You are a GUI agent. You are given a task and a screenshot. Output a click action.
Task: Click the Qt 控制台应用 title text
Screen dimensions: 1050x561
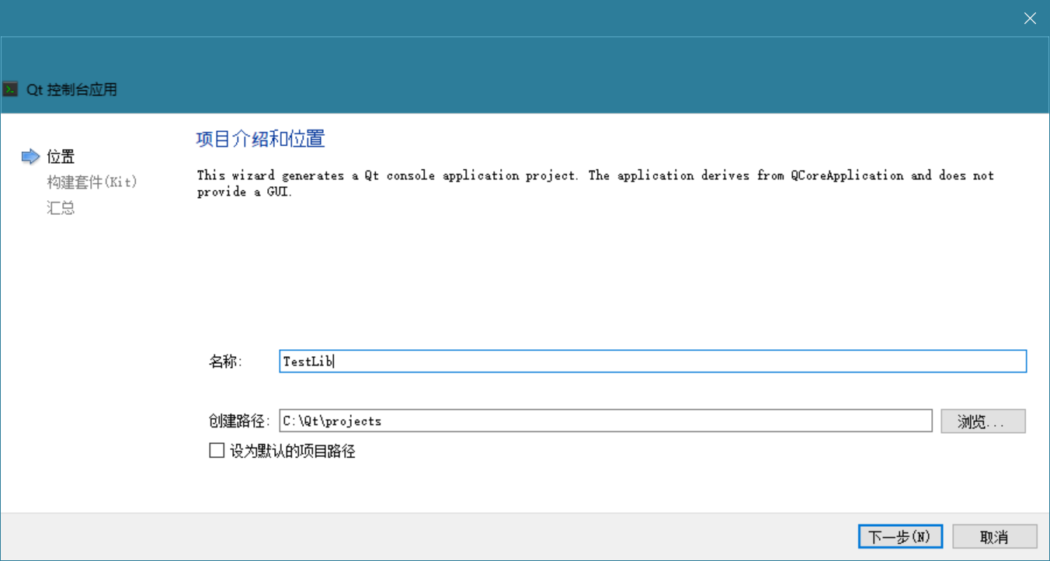71,90
